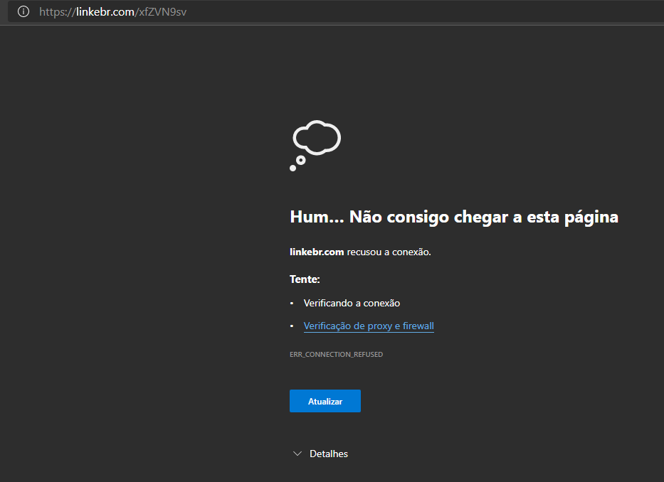Click the Detalhes label
Viewport: 664px width, 482px height.
click(329, 454)
